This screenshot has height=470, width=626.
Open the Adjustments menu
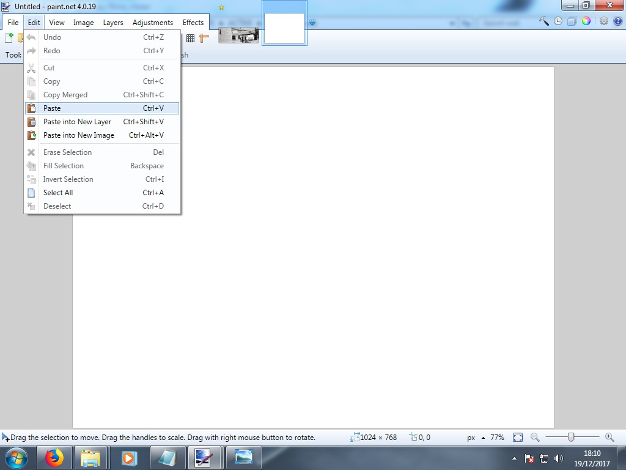[x=152, y=23]
